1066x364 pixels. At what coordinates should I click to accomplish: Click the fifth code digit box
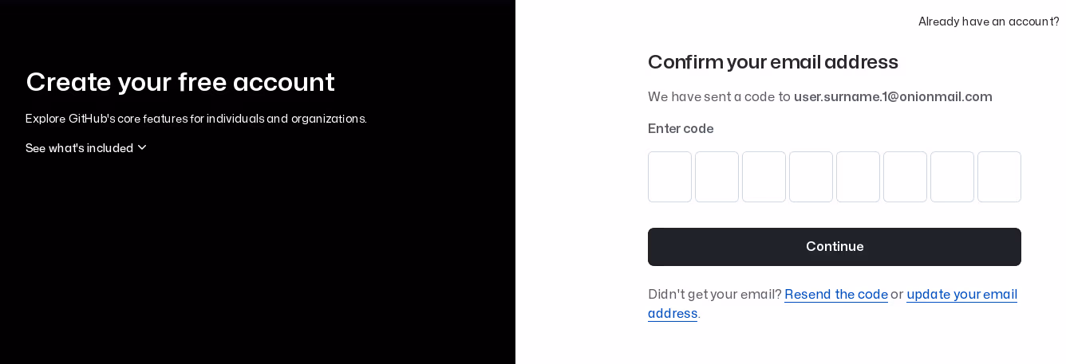858,177
